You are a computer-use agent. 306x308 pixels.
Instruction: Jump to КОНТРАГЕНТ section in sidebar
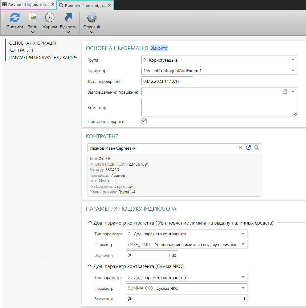[21, 50]
